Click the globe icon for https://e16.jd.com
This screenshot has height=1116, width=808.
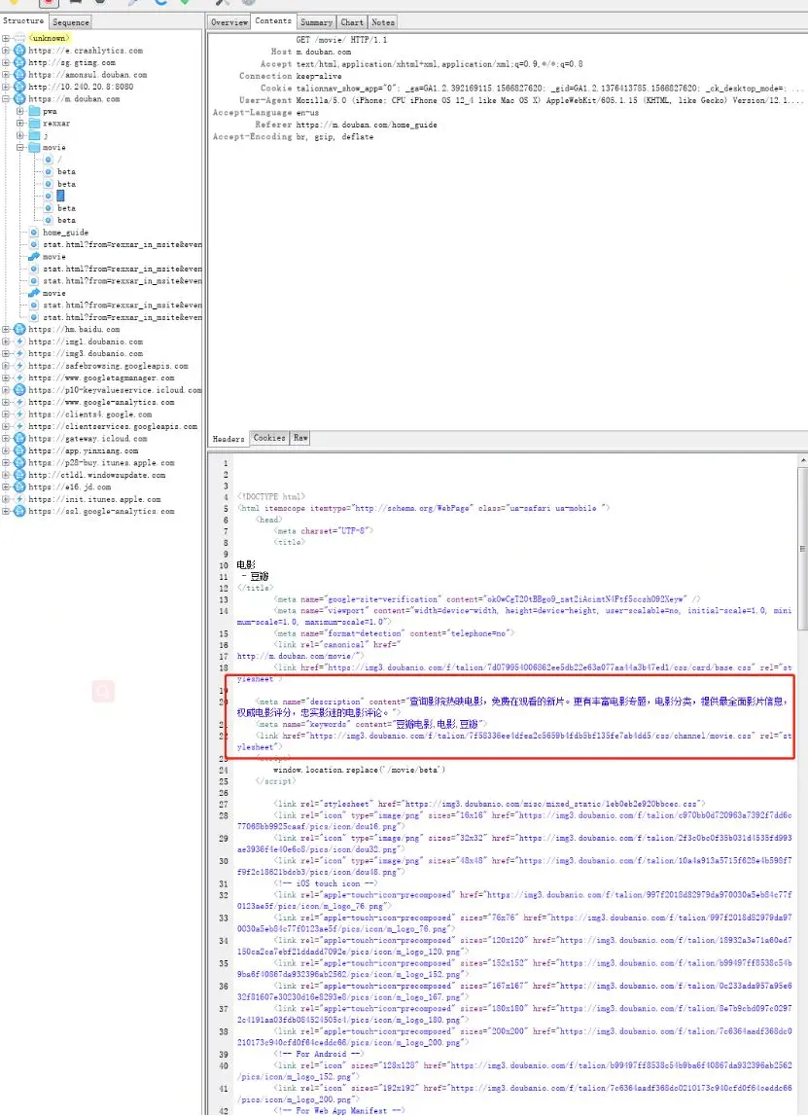point(19,486)
